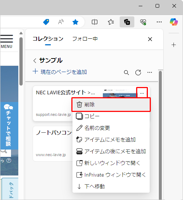Image resolution: width=183 pixels, height=200 pixels.
Task: Search within the collection
Action: click(126, 72)
